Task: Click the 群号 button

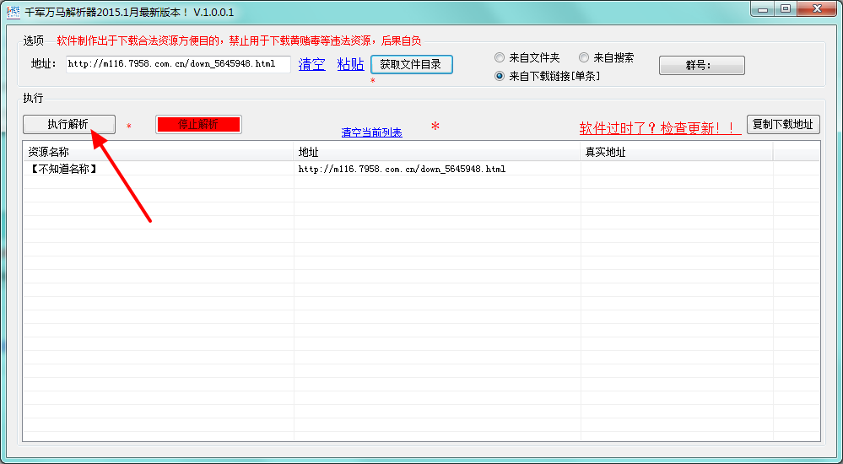Action: coord(701,66)
